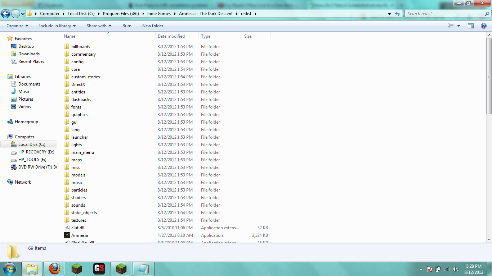Image resolution: width=492 pixels, height=276 pixels.
Task: Open the Share with menu
Action: click(99, 26)
